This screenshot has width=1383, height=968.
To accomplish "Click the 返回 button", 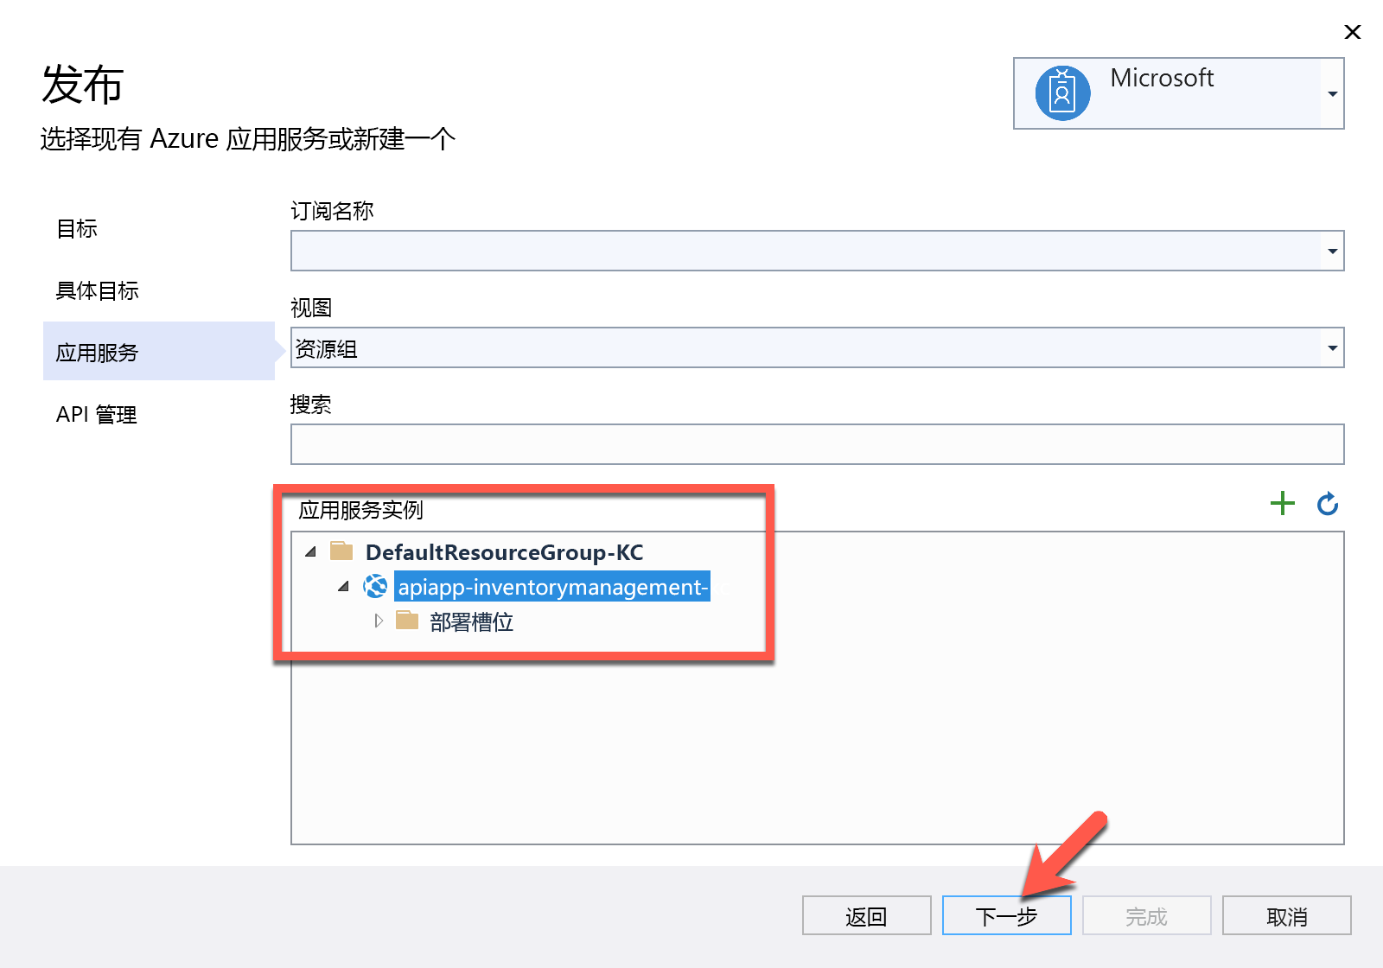I will point(866,915).
